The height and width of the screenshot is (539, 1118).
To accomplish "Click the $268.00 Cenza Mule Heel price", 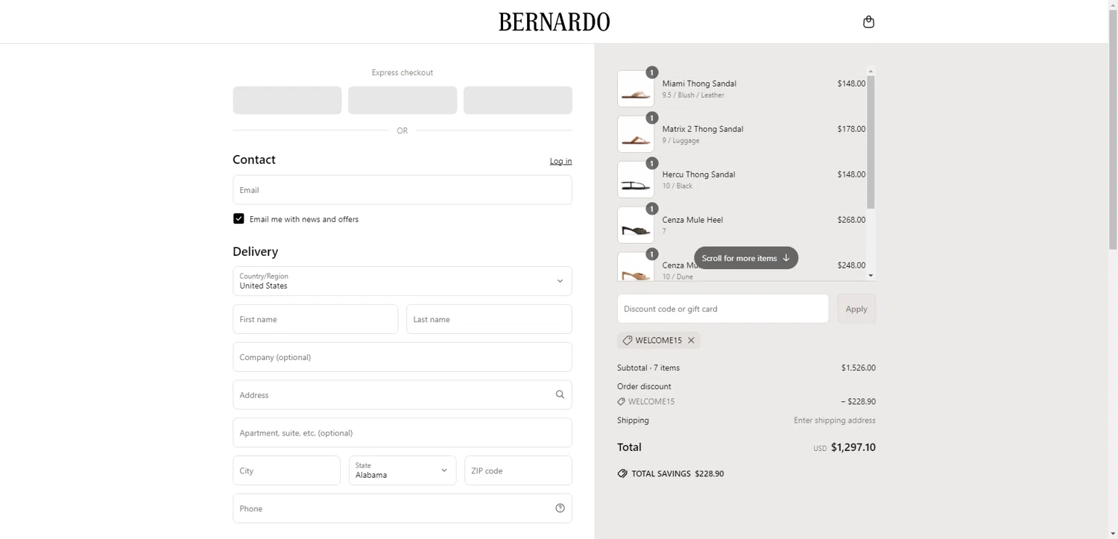I will [851, 220].
